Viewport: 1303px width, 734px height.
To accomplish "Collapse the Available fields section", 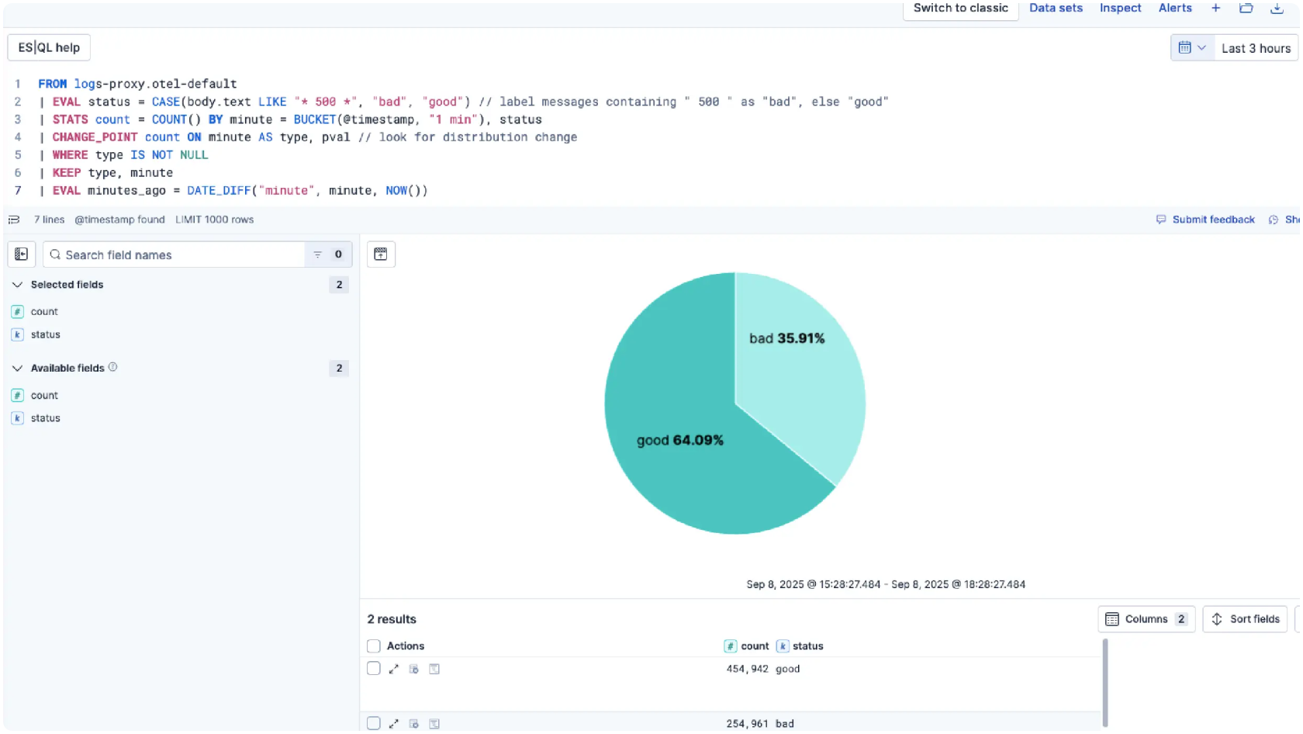I will (18, 369).
